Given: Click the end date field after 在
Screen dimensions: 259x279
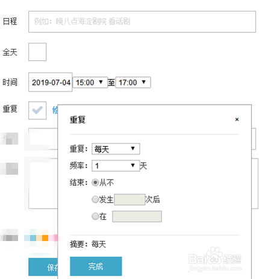Looking at the screenshot, I should [x=137, y=216].
